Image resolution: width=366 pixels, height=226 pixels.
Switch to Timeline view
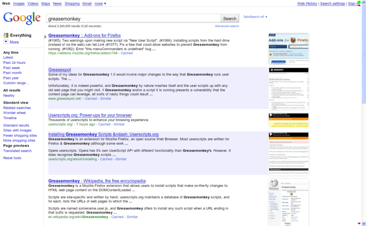pos(10,118)
